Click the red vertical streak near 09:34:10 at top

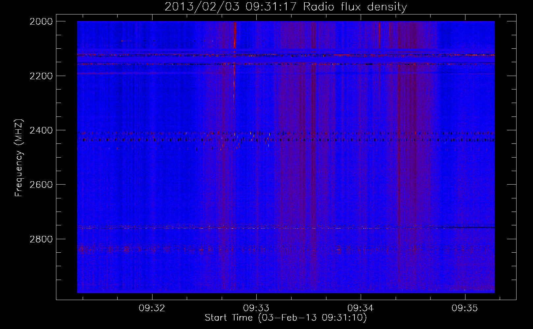379,35
